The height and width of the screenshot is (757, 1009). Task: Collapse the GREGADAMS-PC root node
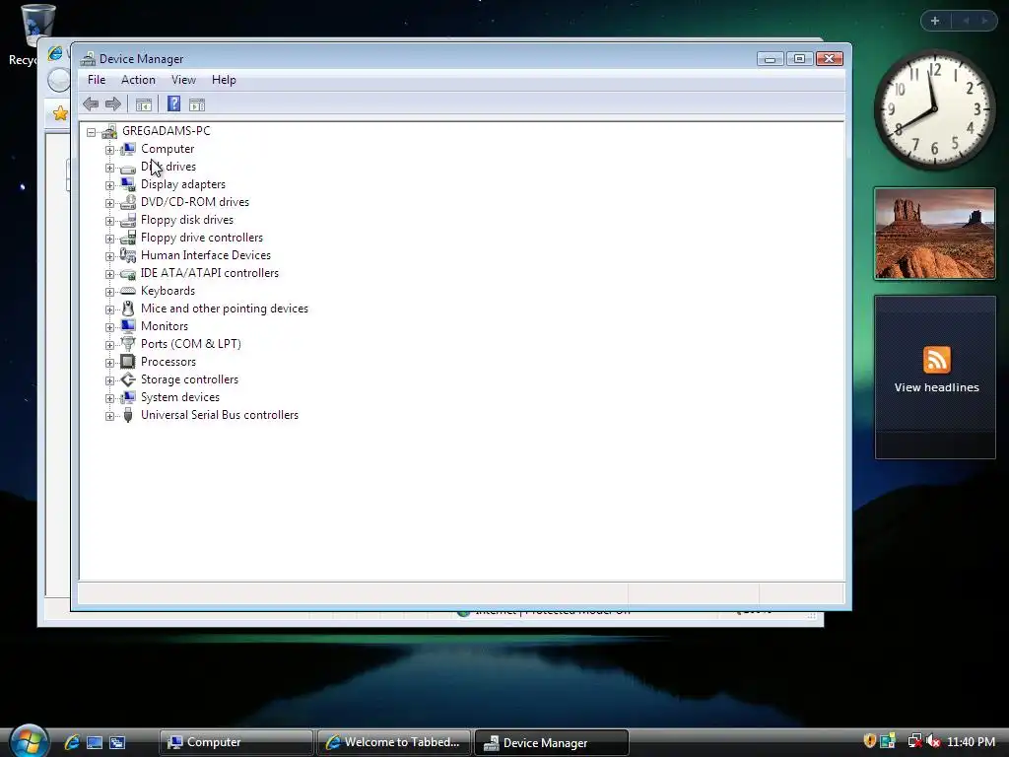click(92, 132)
